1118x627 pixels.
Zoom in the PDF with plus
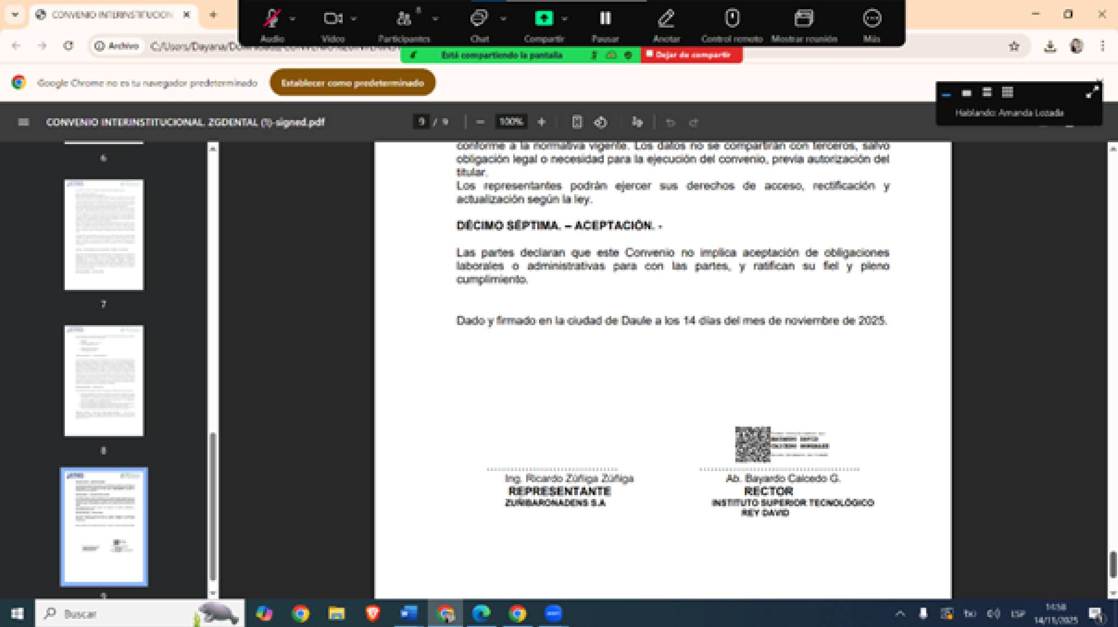pos(542,122)
